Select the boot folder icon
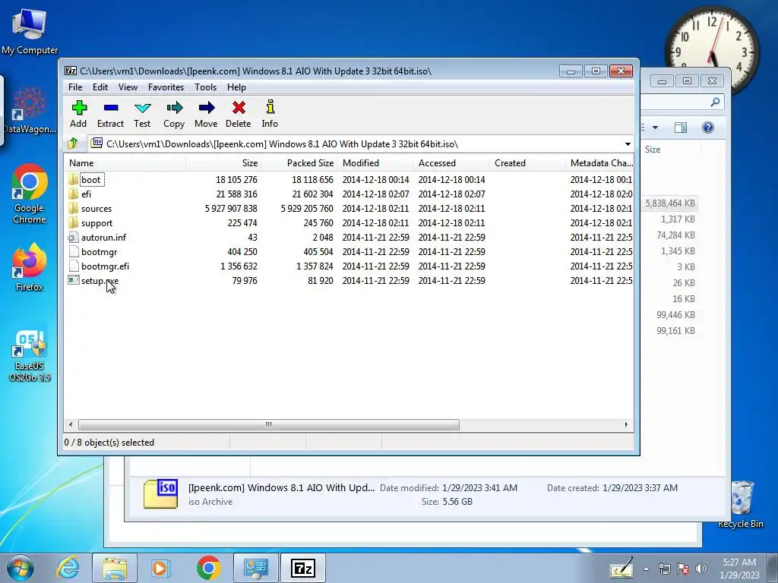The height and width of the screenshot is (583, 778). [74, 179]
